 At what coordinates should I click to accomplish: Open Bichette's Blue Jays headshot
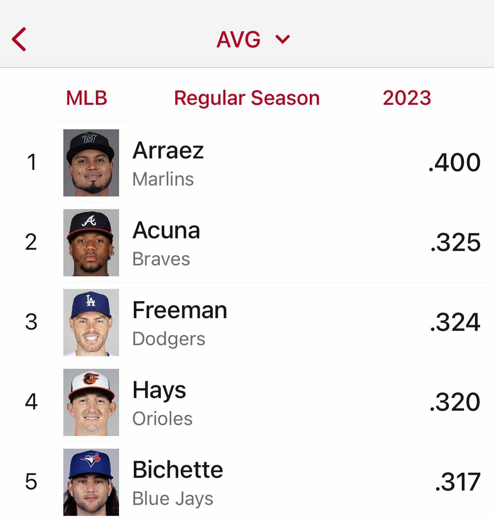91,482
